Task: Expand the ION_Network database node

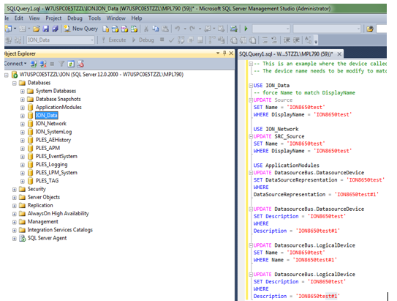Action: pos(23,124)
